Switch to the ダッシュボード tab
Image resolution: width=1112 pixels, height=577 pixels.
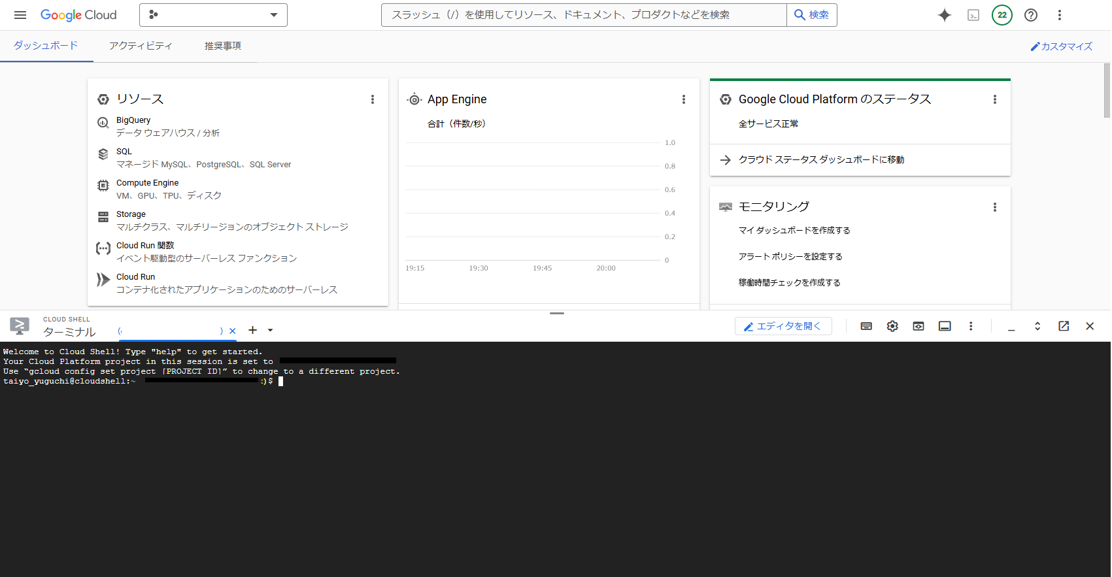pos(46,46)
